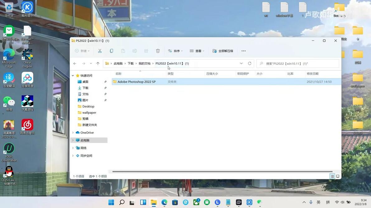Open 酷狗音乐 desktop shortcut
This screenshot has height=208, width=371.
[x=27, y=9]
